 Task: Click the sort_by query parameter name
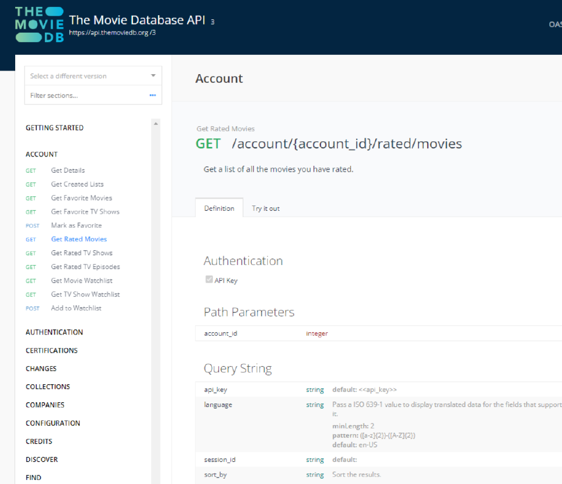tap(215, 475)
